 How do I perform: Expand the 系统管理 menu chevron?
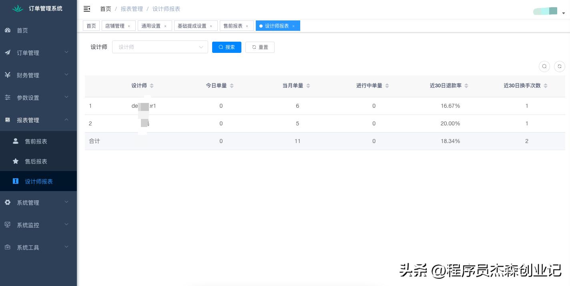(x=66, y=203)
